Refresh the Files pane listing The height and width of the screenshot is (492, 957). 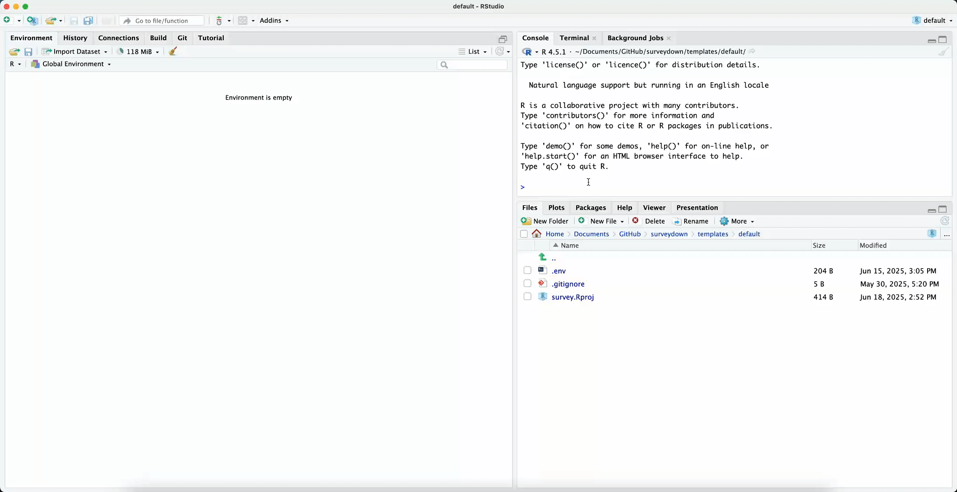coord(945,221)
